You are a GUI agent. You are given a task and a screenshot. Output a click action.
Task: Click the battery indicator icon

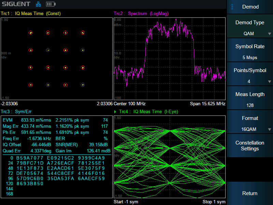(50, 4)
